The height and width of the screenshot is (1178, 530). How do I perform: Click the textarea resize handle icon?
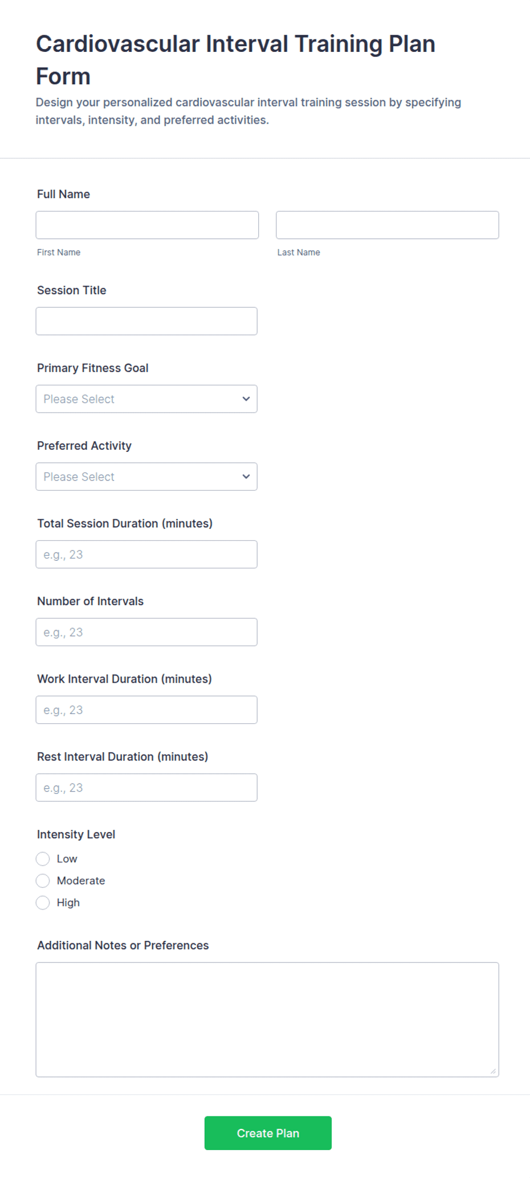[493, 1071]
